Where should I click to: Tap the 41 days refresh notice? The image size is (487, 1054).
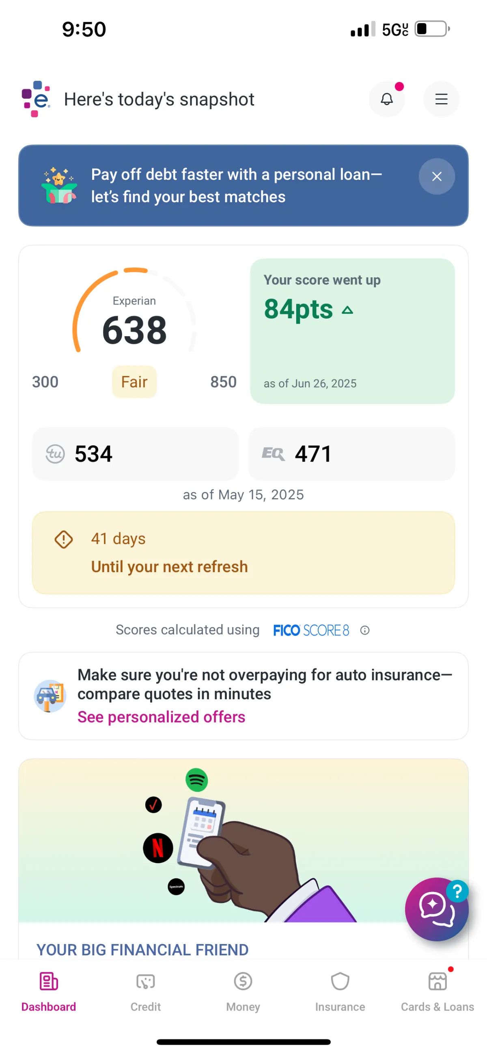[243, 552]
